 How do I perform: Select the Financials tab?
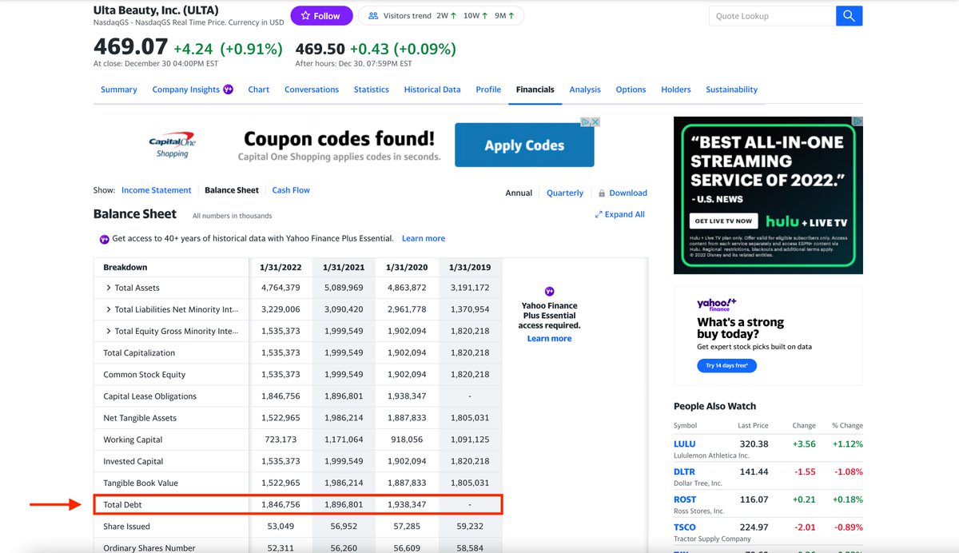(x=535, y=90)
